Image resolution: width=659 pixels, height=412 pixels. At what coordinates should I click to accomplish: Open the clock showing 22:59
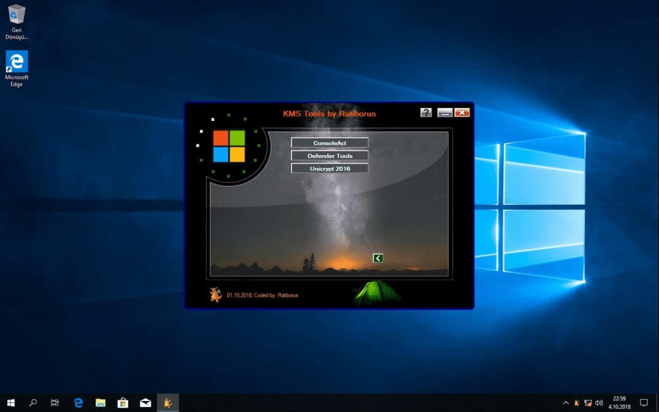tap(620, 403)
